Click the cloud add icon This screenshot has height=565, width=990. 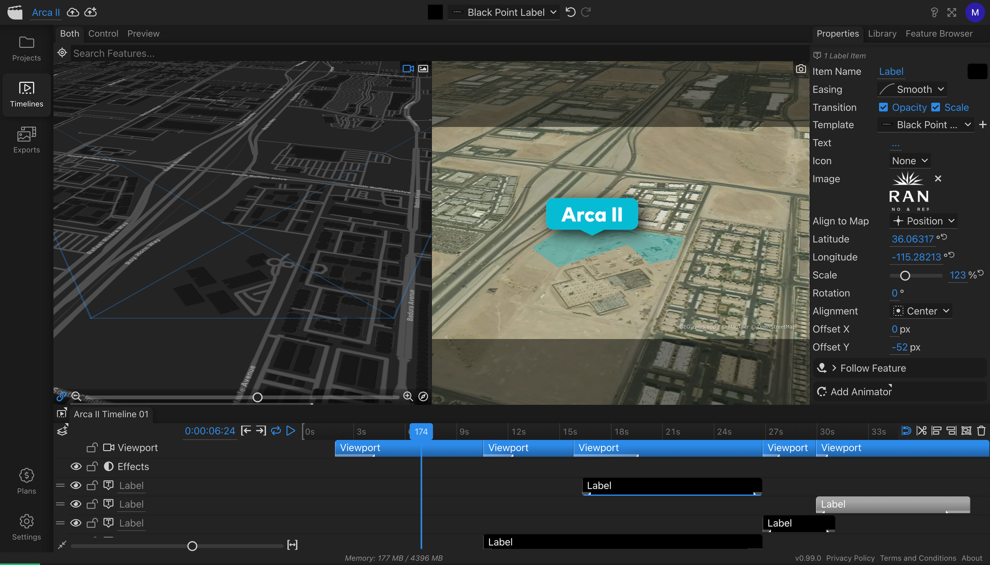coord(91,12)
